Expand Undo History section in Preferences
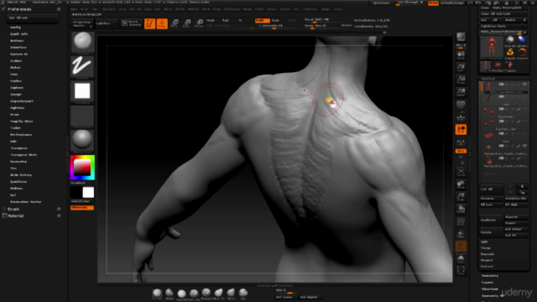The image size is (537, 302). (21, 174)
